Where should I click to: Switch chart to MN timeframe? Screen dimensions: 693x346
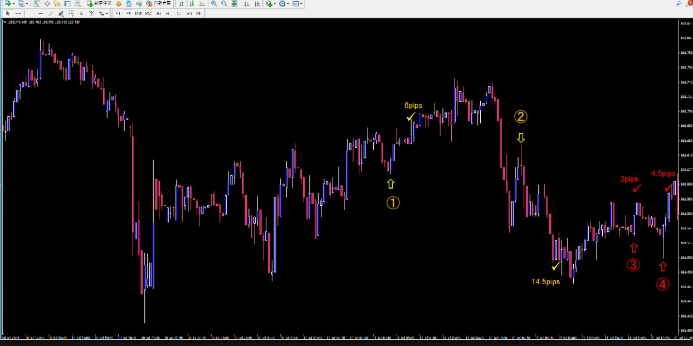point(199,13)
